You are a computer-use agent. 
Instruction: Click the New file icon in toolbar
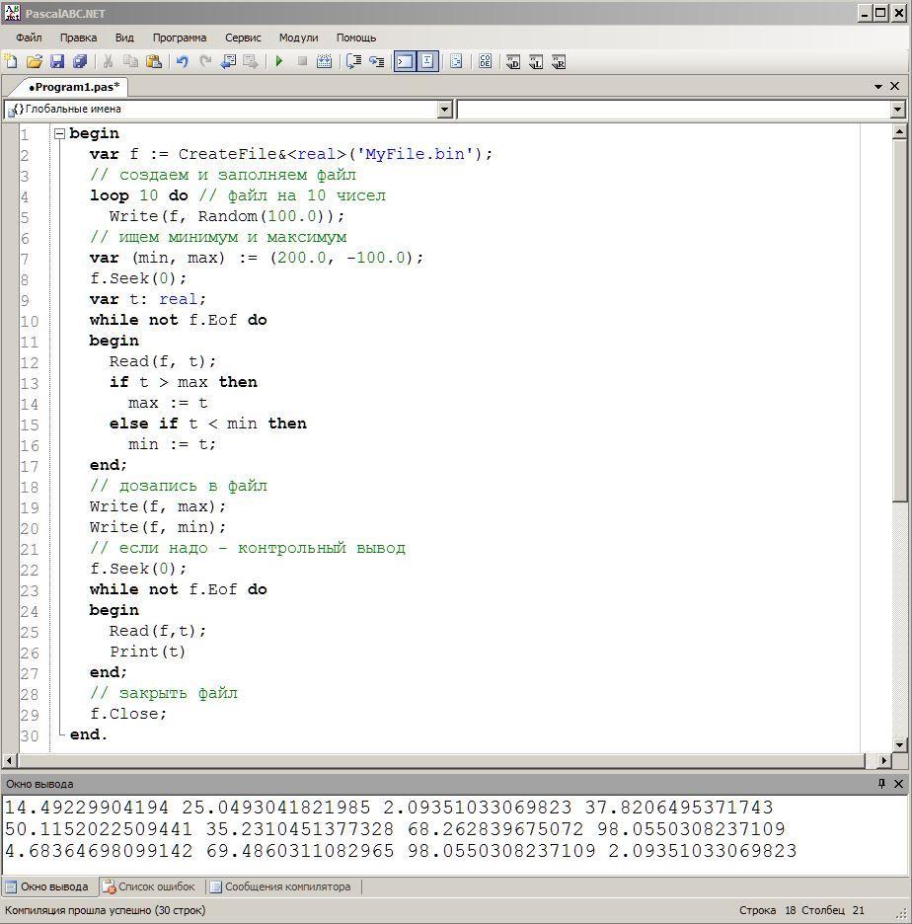(x=12, y=61)
